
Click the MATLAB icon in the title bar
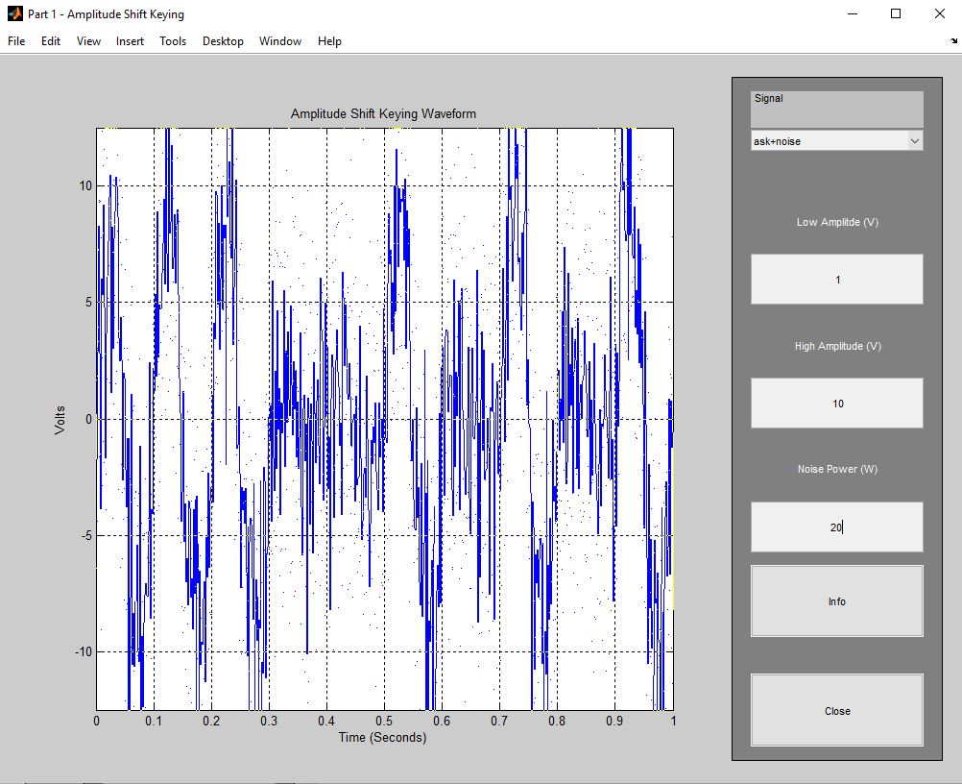click(x=14, y=13)
